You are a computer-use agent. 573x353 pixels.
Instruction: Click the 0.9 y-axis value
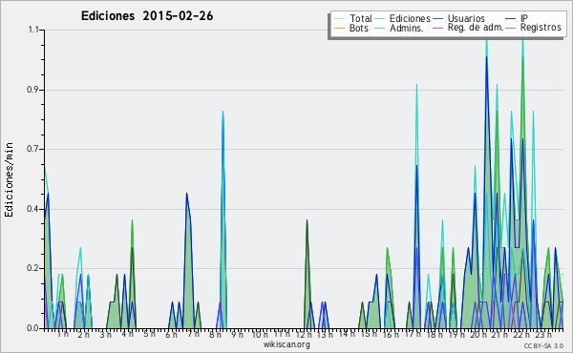33,90
